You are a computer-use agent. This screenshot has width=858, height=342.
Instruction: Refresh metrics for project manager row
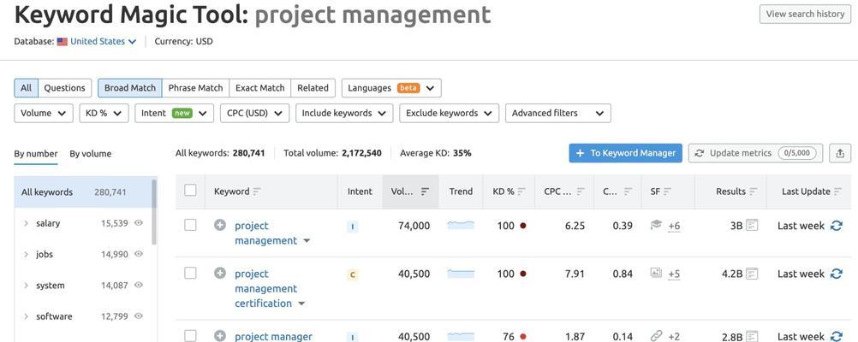[836, 337]
